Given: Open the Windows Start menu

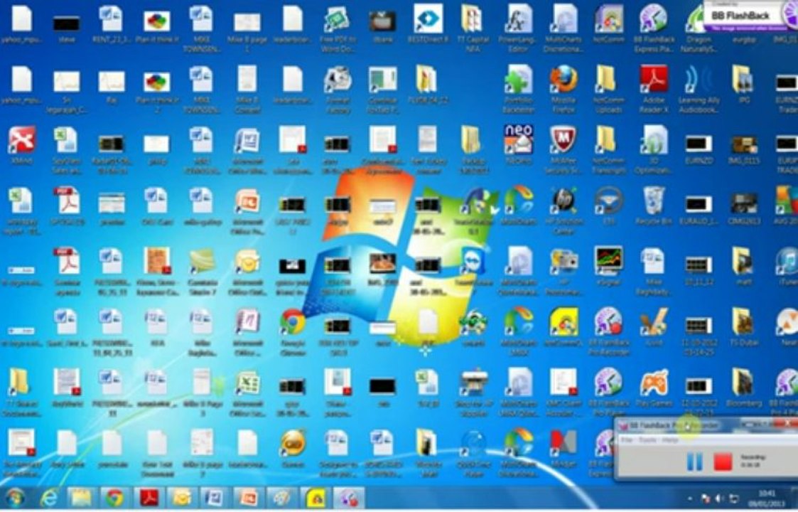Looking at the screenshot, I should click(x=15, y=498).
